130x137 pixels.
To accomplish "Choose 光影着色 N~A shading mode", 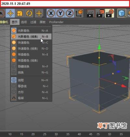I will pos(31,31).
